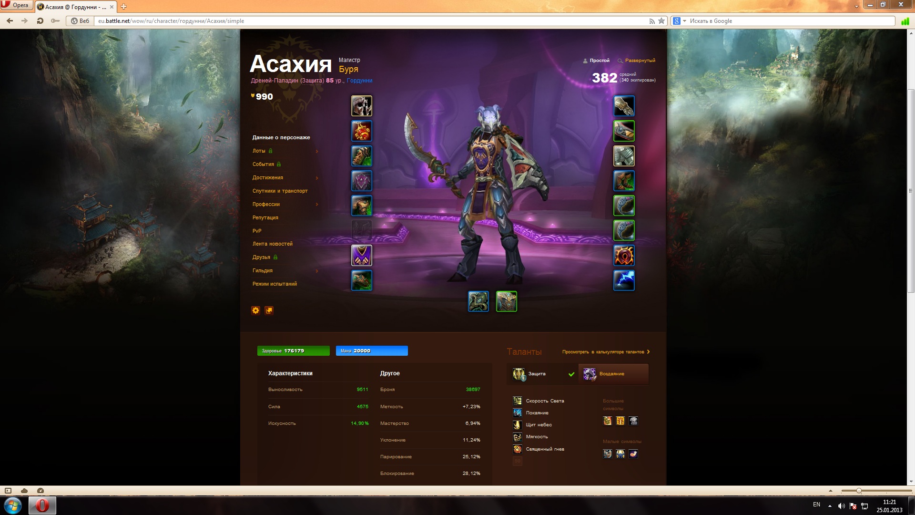915x515 pixels.
Task: Switch to the Воздаяние talent specialization
Action: pos(614,374)
